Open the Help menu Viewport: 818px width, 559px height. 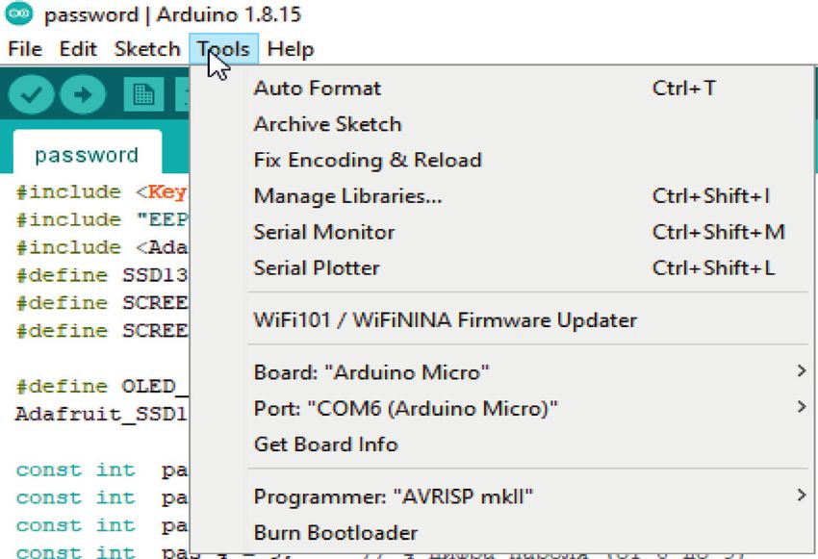[291, 49]
